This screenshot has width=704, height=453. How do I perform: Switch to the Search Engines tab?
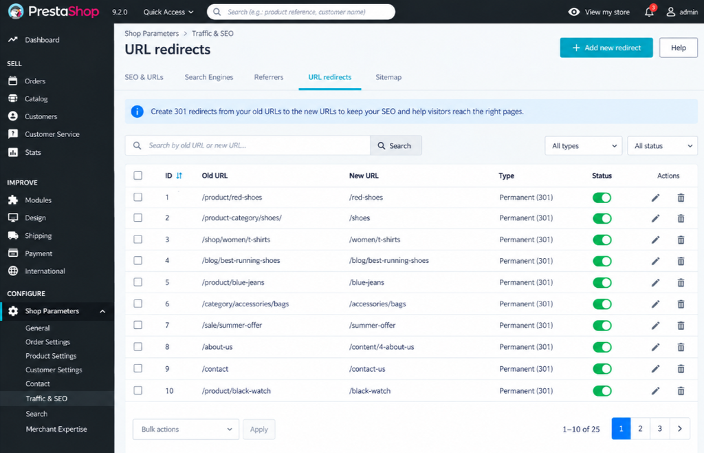209,77
